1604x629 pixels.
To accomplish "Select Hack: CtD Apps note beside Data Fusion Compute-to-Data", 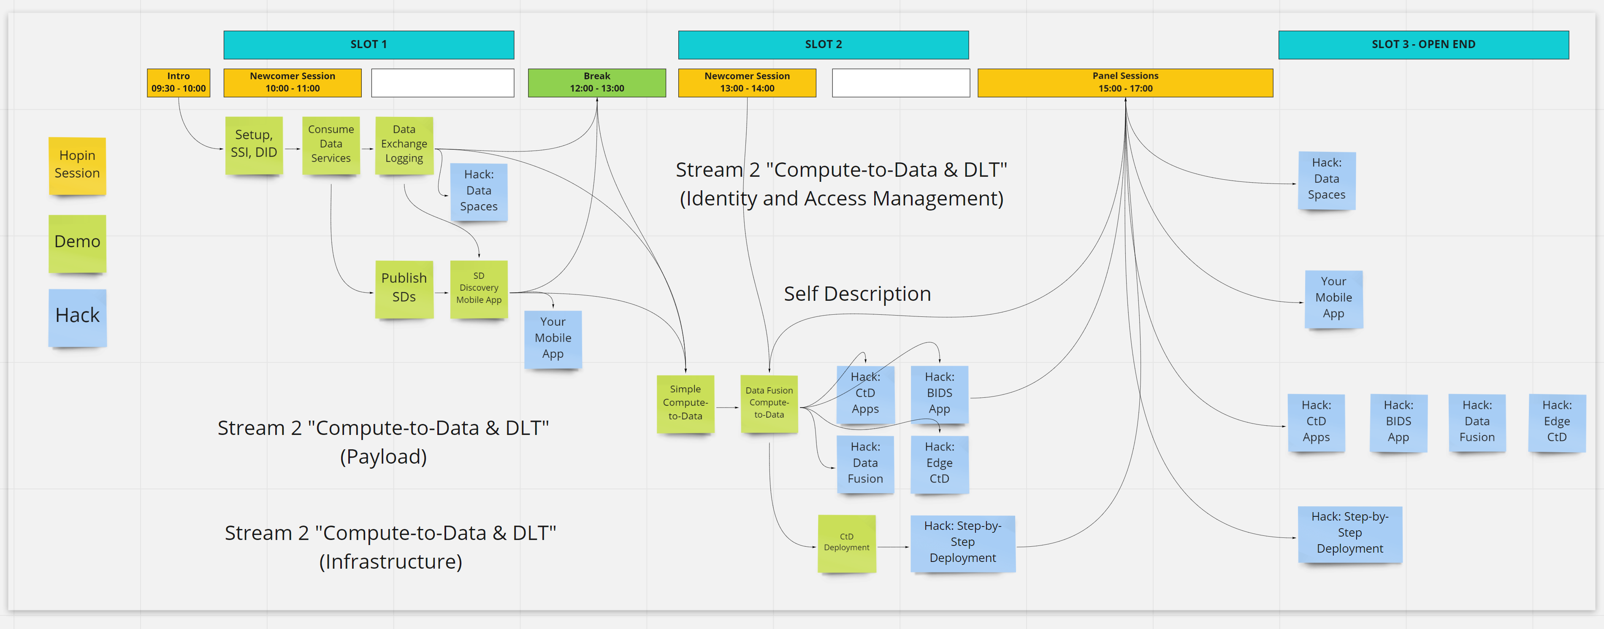I will (x=865, y=394).
